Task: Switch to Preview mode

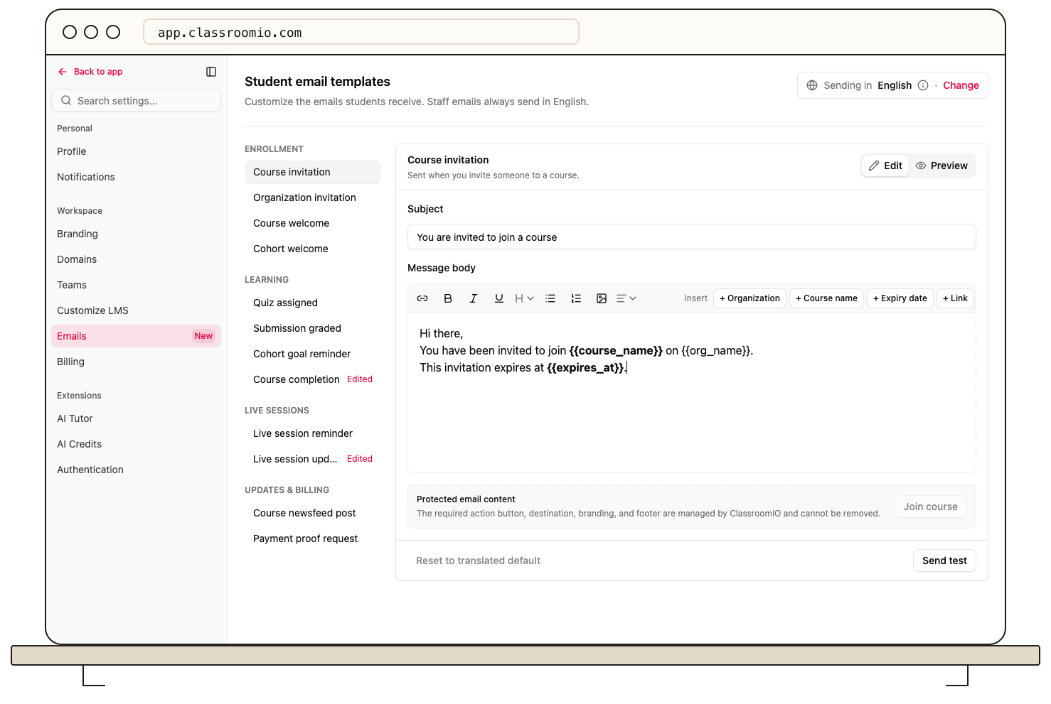Action: pyautogui.click(x=941, y=166)
